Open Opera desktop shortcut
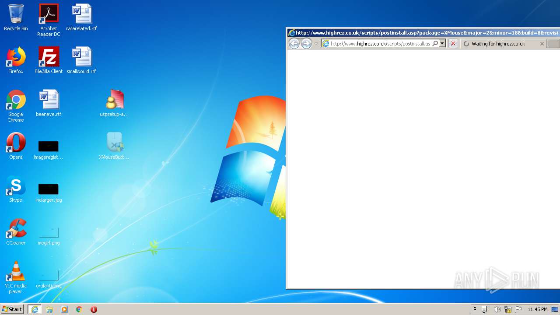Image resolution: width=560 pixels, height=315 pixels. pos(16,146)
